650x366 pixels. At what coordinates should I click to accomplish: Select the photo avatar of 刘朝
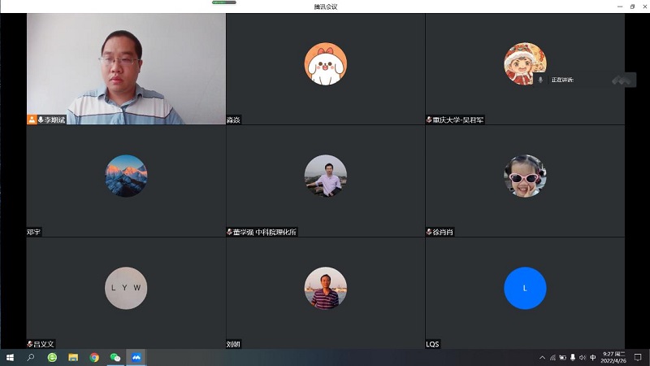click(326, 288)
